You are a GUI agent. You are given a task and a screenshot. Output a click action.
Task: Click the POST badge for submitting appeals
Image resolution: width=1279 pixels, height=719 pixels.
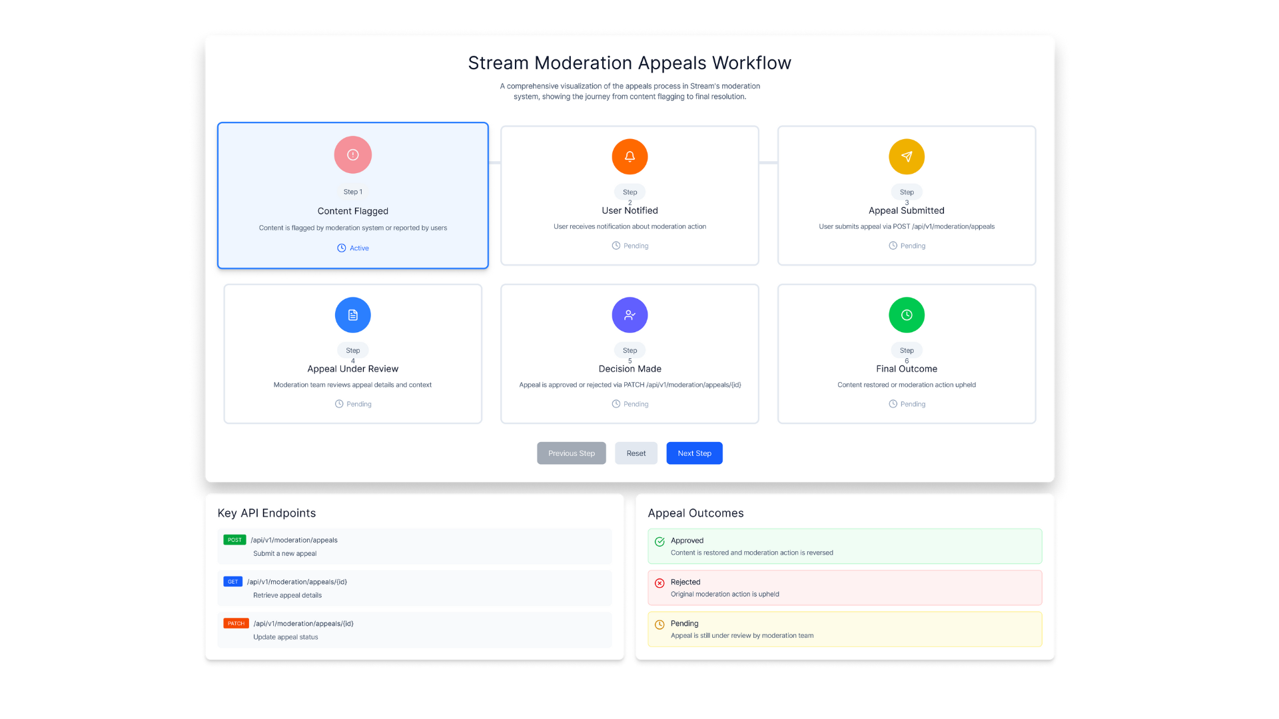click(234, 540)
